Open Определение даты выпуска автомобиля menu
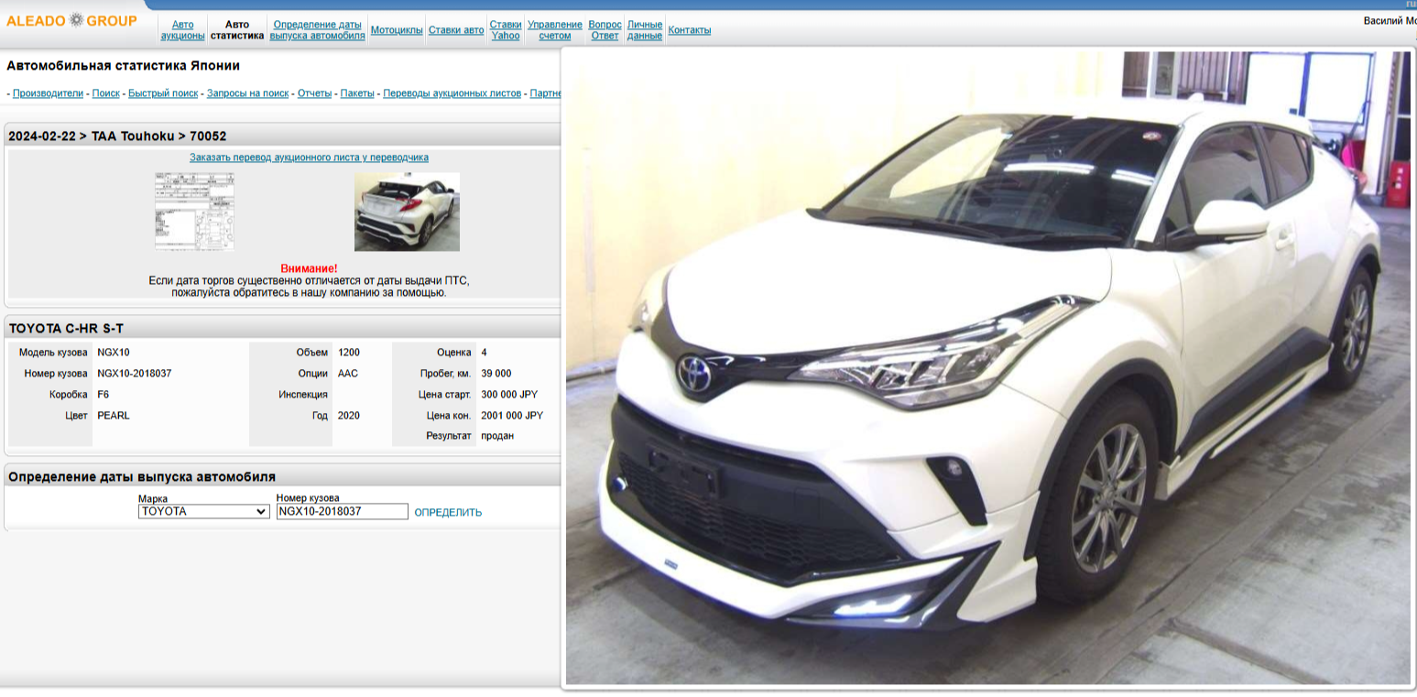Viewport: 1417px width, 697px height. click(x=317, y=30)
